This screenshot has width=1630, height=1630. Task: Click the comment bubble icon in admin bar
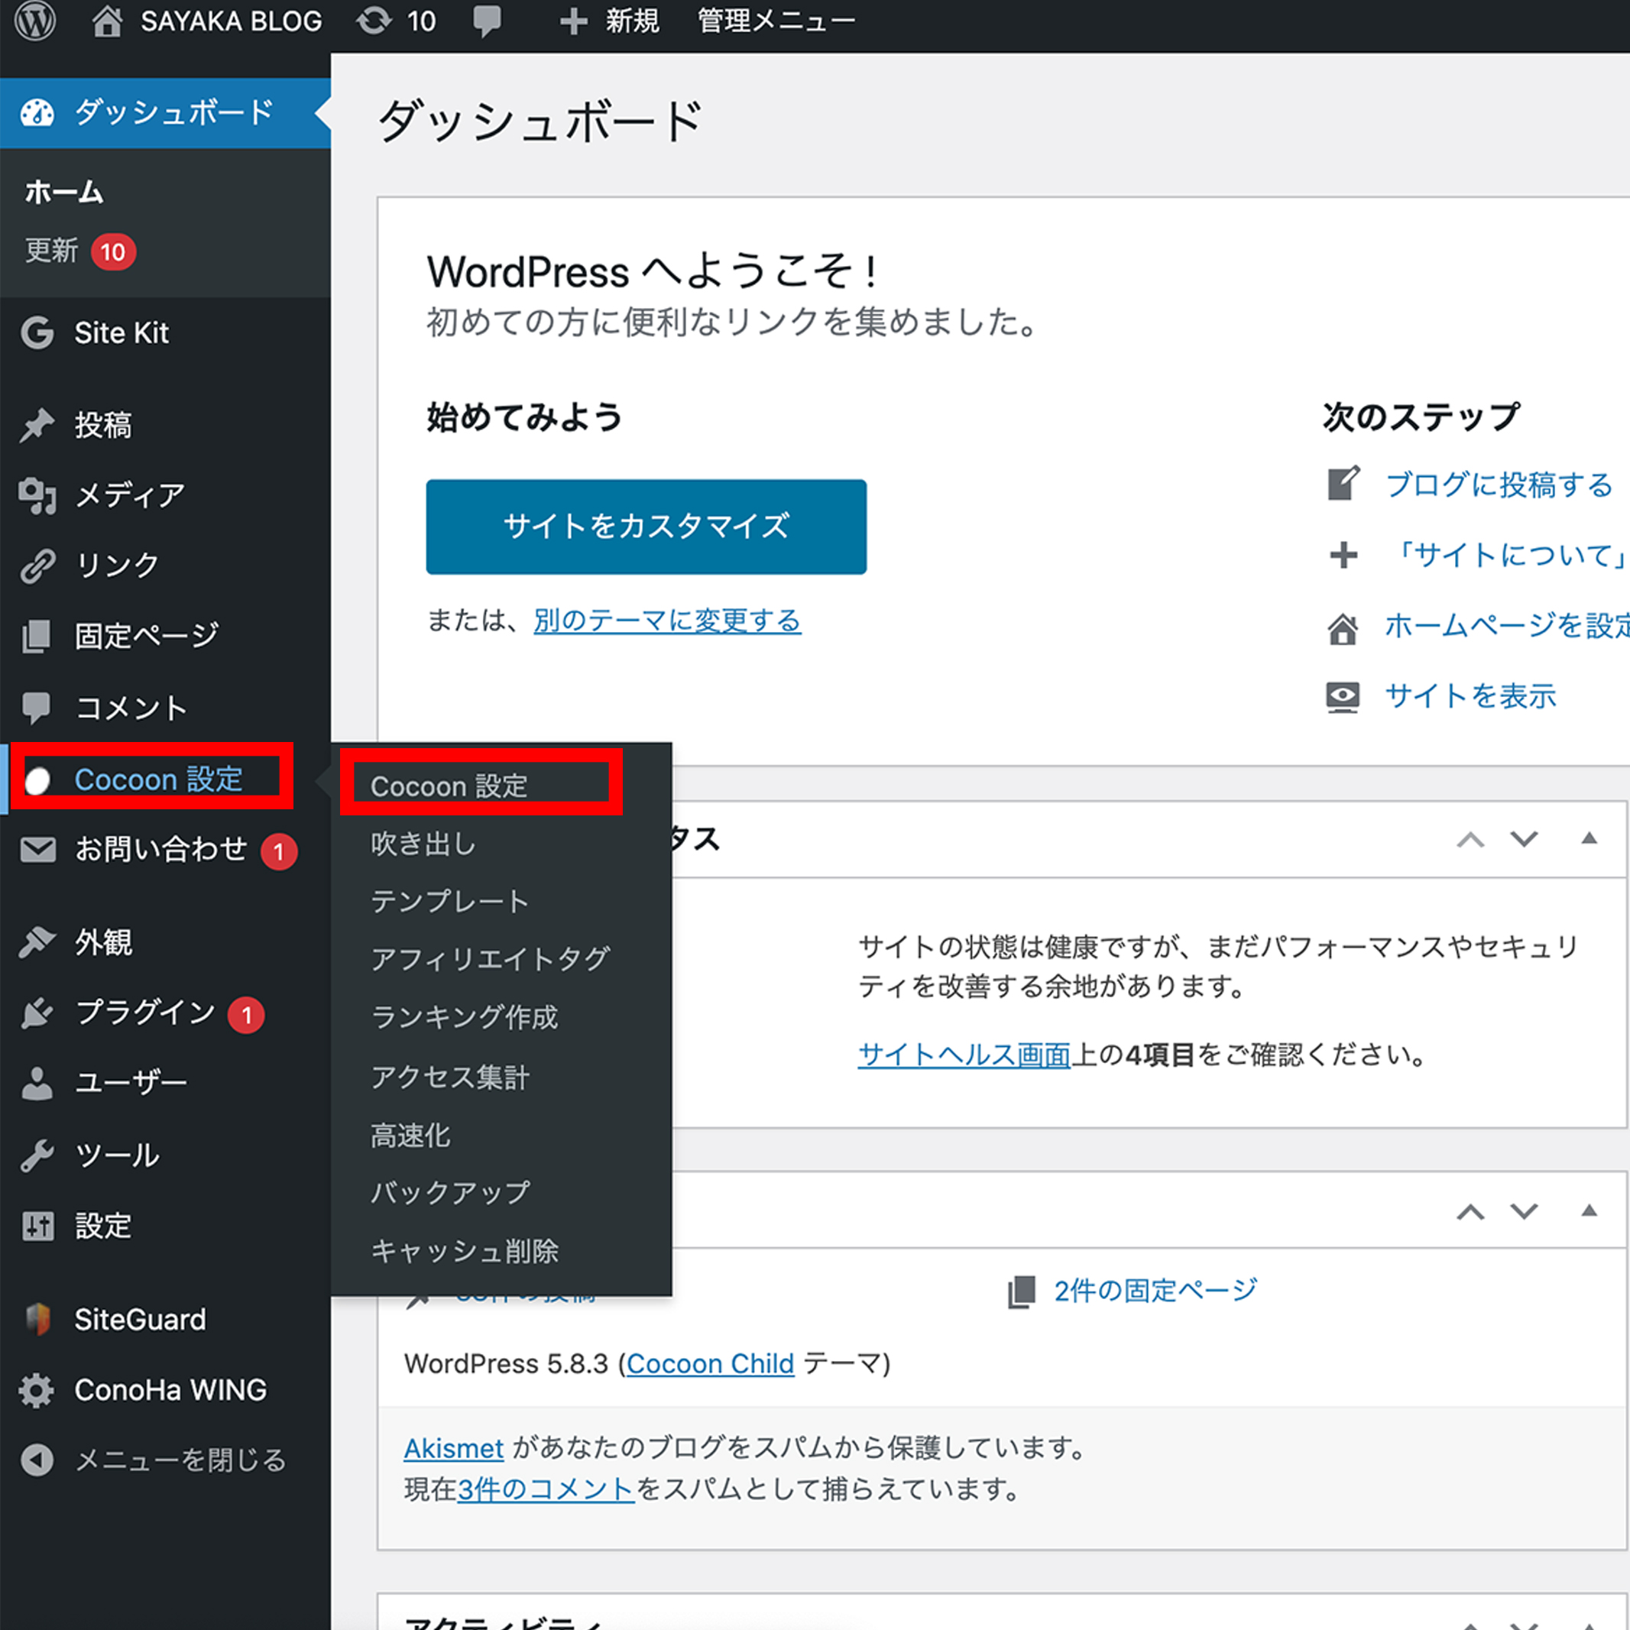[x=487, y=21]
